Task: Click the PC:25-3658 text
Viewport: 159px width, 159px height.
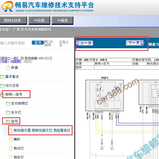Action: pos(49,44)
